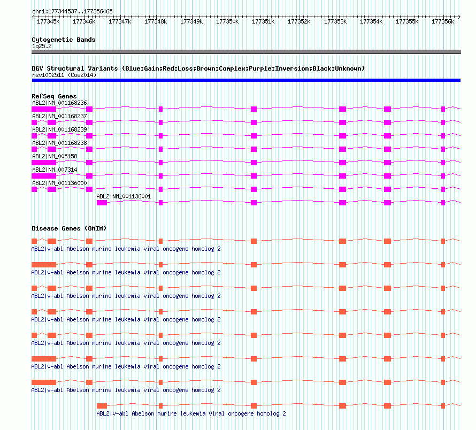Click the 177356k ruler tick label
Viewport: 476px width, 430px height.
click(x=443, y=21)
